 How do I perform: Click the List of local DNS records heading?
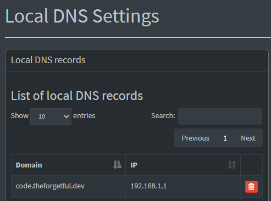click(77, 96)
